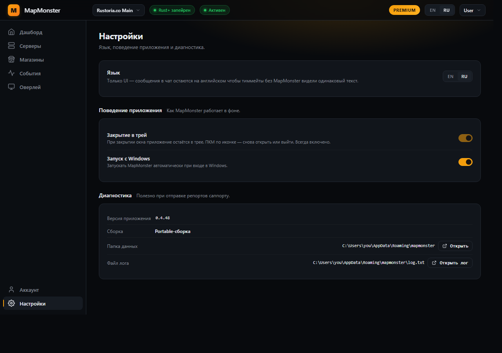Click the Диагностика section heading

coord(115,195)
